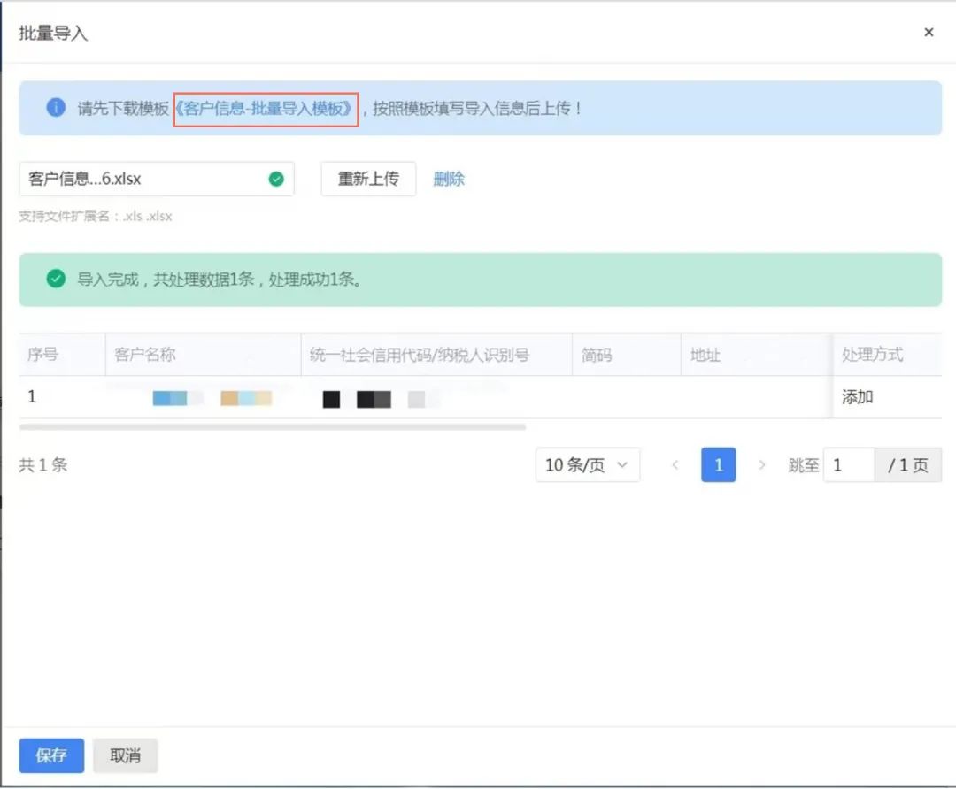Viewport: 956px width, 789px height.
Task: Go to the previous page with the left arrow
Action: (x=675, y=464)
